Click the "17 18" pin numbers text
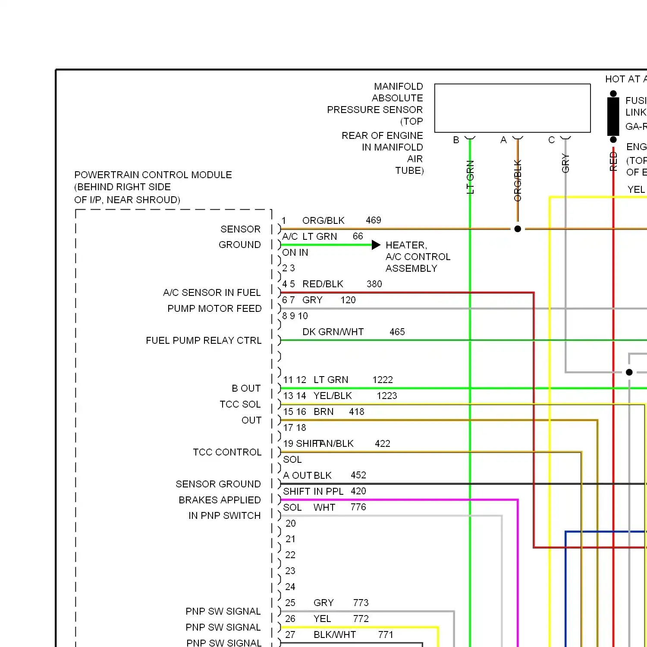Screen dimensions: 647x647 click(295, 427)
